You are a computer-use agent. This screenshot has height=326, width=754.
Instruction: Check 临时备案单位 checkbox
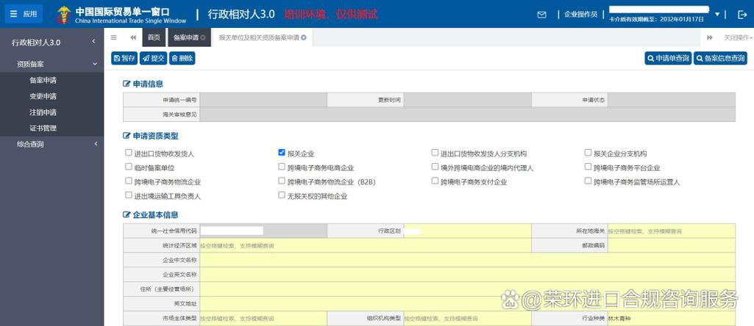129,167
